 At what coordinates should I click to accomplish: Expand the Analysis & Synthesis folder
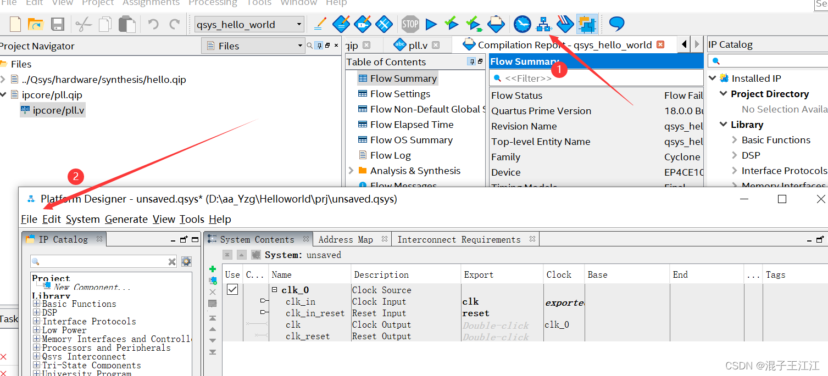(351, 171)
